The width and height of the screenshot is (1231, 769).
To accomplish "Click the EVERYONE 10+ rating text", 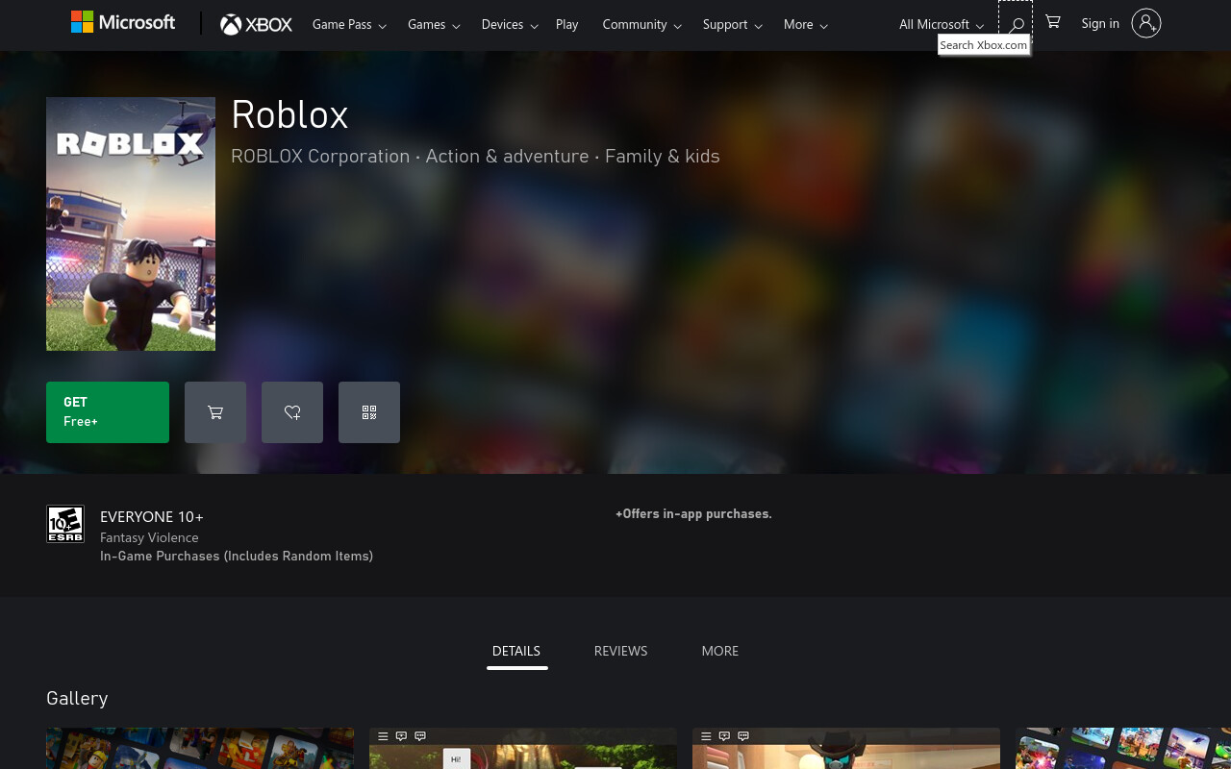I will pyautogui.click(x=152, y=517).
